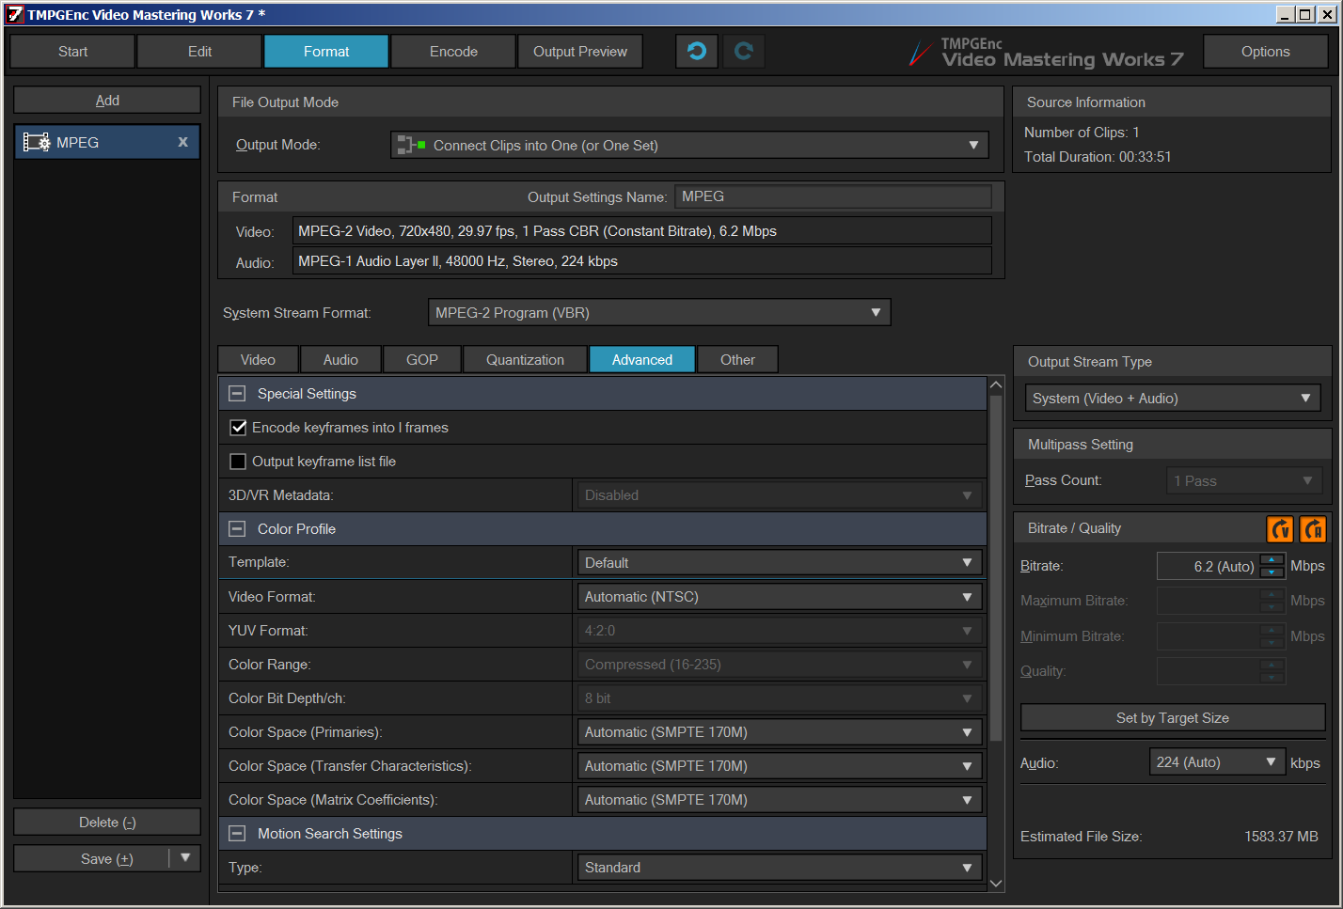Select the MPEG output filmstrip icon
The image size is (1343, 909).
click(36, 143)
